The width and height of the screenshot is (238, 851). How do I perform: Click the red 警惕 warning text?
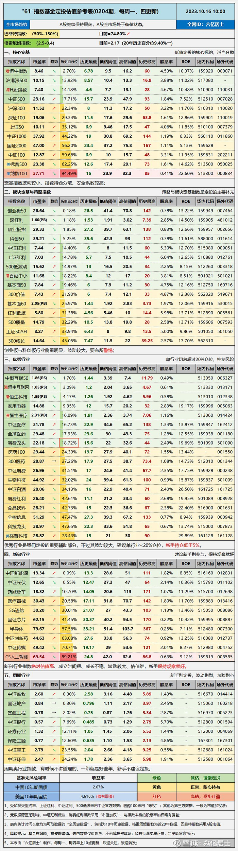click(108, 350)
